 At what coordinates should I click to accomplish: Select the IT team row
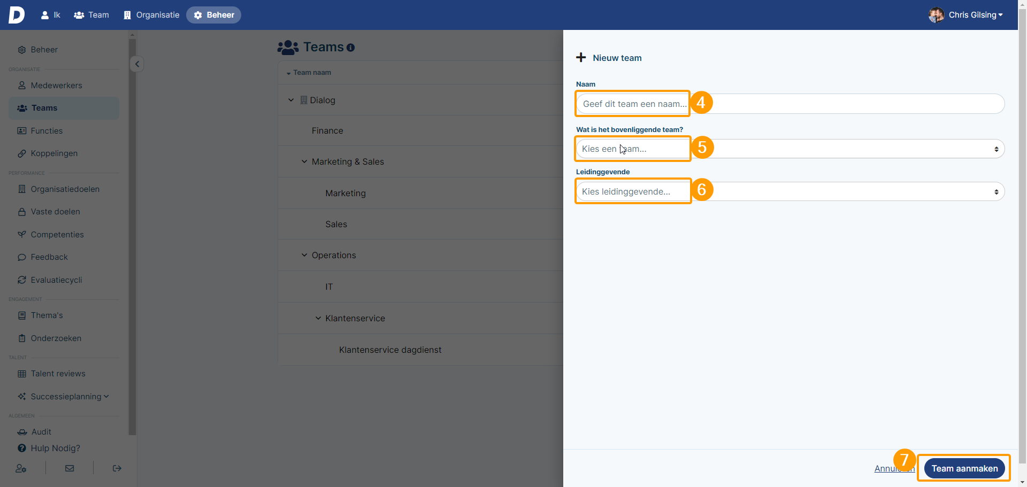420,287
